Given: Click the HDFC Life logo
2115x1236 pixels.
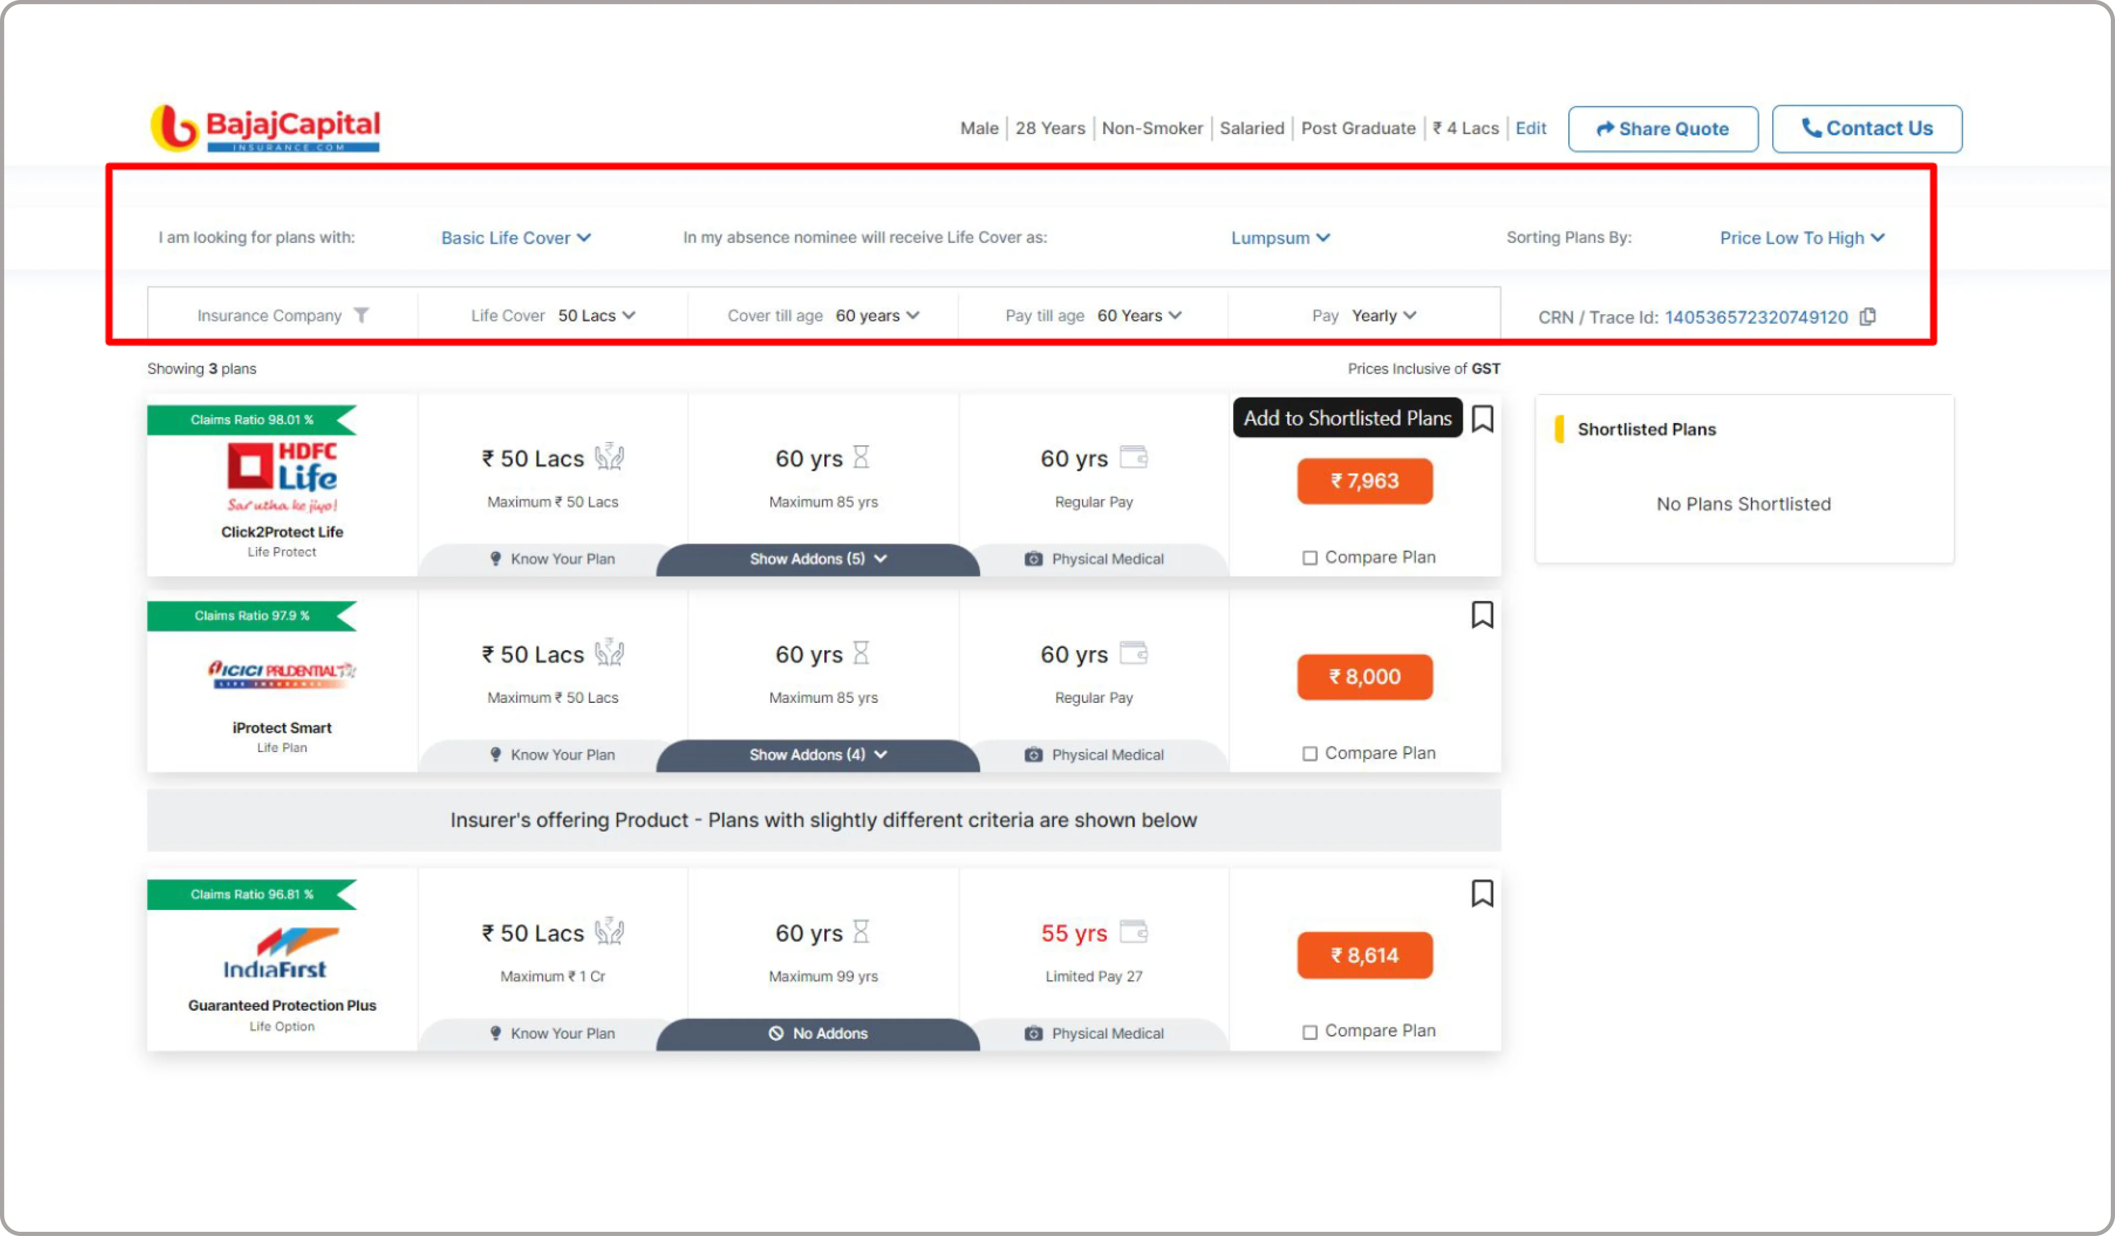Looking at the screenshot, I should (x=282, y=477).
